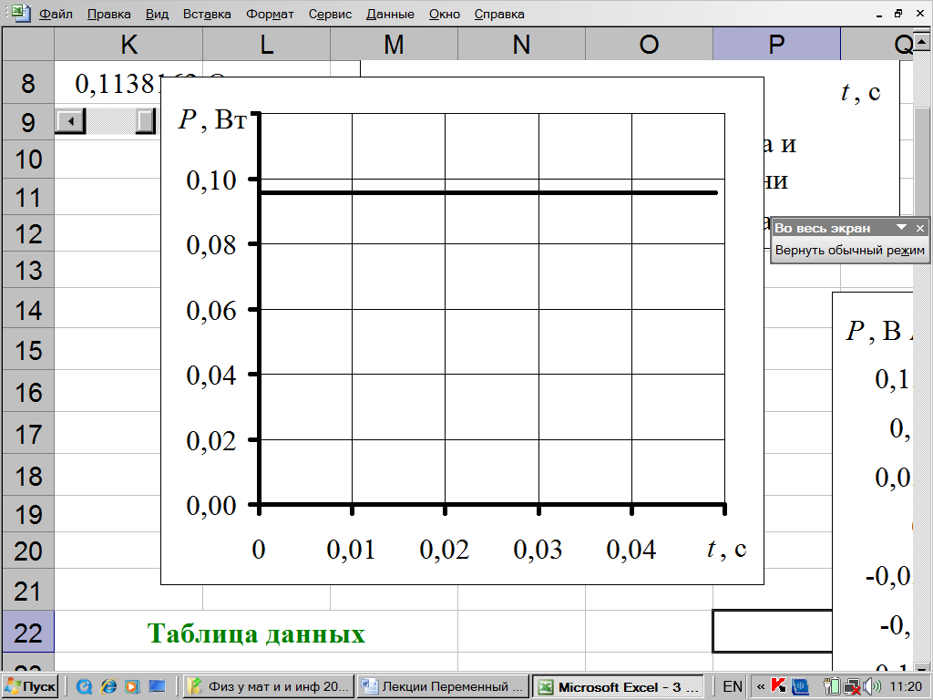933x700 pixels.
Task: Select the horizontal power line series in chart
Action: [488, 192]
